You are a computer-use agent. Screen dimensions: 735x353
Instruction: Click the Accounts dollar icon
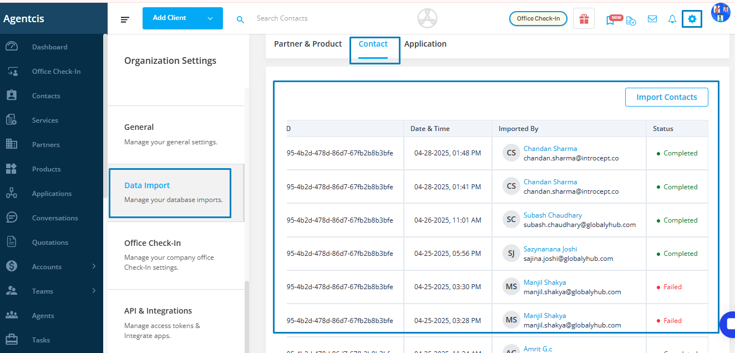pyautogui.click(x=12, y=266)
